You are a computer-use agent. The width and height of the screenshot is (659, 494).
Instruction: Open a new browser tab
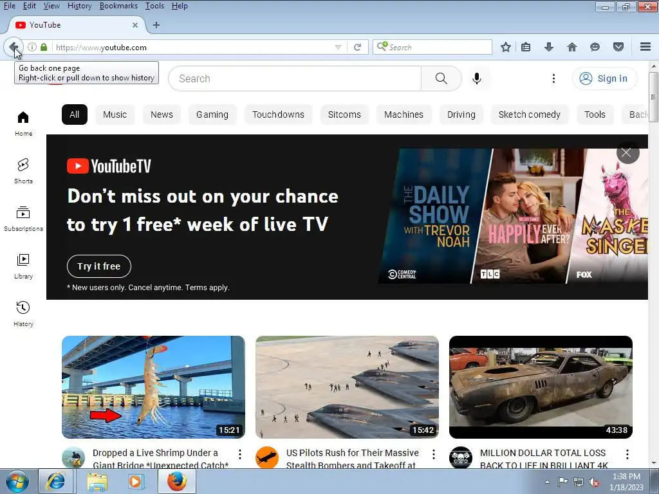coord(156,25)
